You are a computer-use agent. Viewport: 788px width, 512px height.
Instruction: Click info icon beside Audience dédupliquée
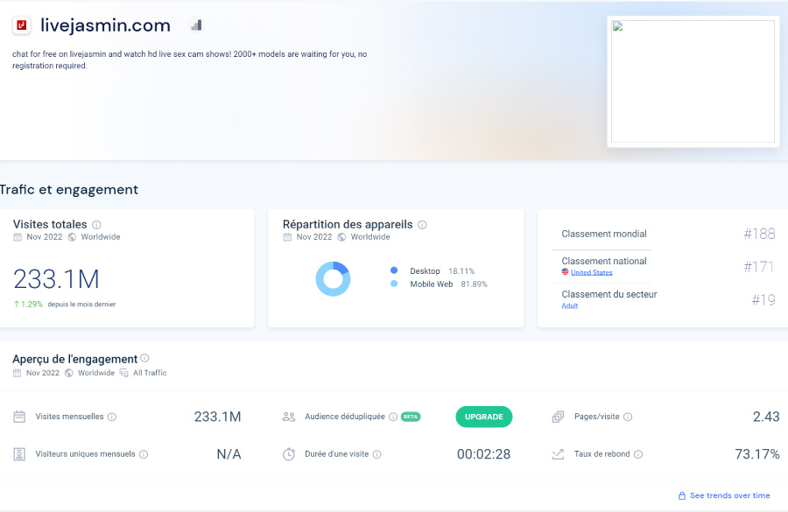click(393, 417)
